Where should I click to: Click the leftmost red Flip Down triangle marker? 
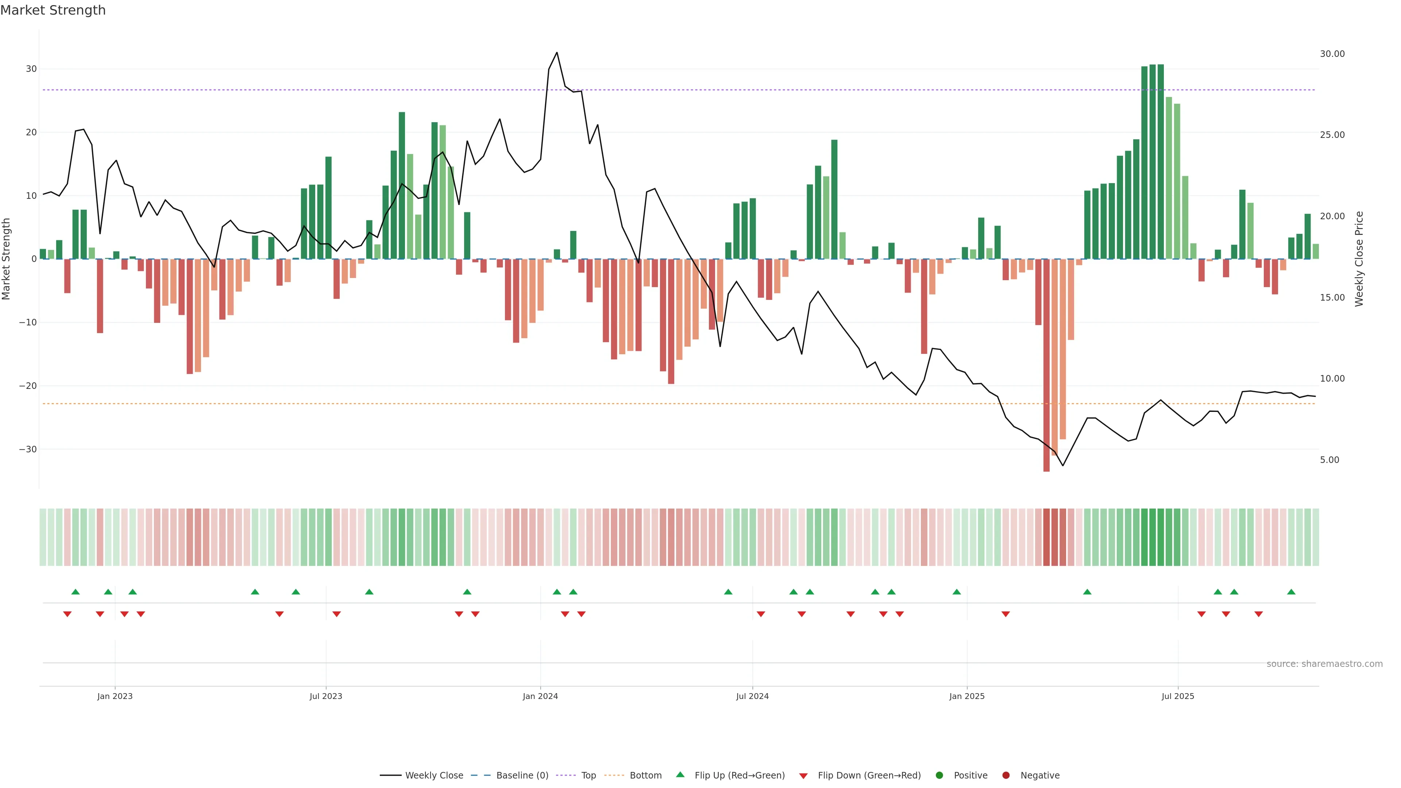(67, 614)
